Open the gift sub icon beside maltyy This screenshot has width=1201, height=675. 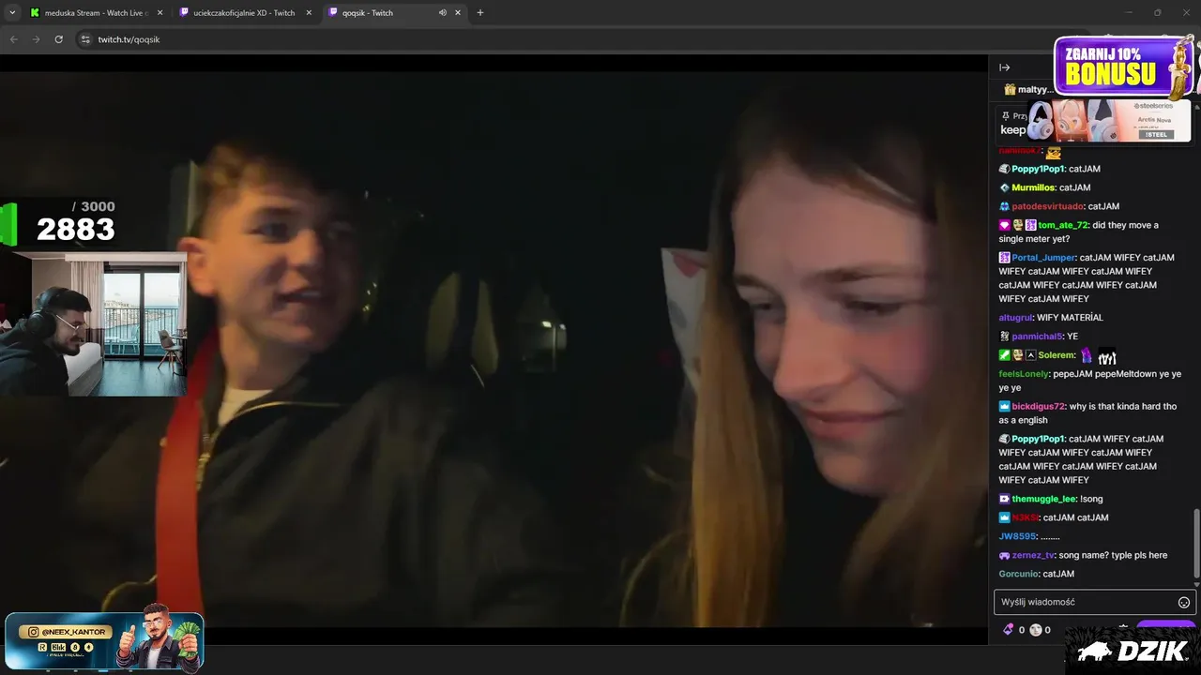point(1010,90)
